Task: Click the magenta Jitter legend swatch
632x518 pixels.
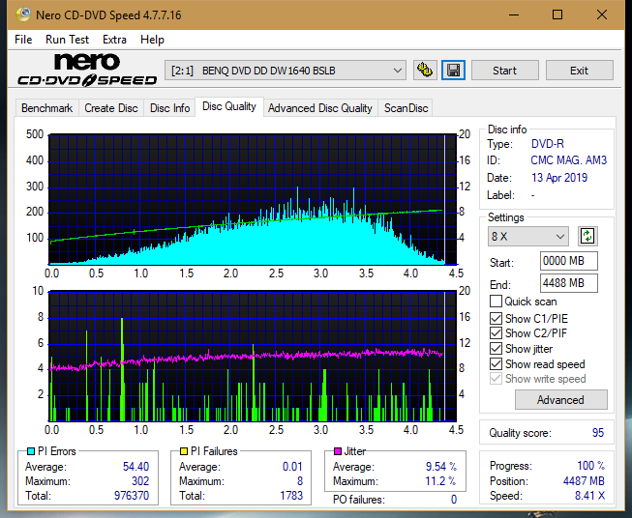Action: tap(338, 451)
